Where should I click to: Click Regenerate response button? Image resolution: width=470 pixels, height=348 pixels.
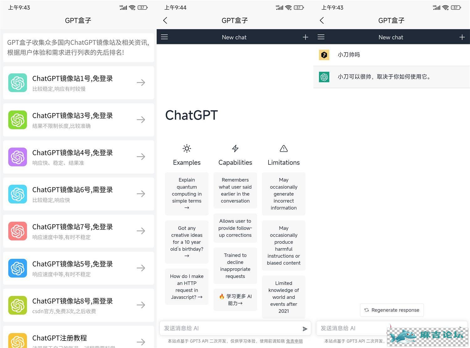pyautogui.click(x=392, y=310)
